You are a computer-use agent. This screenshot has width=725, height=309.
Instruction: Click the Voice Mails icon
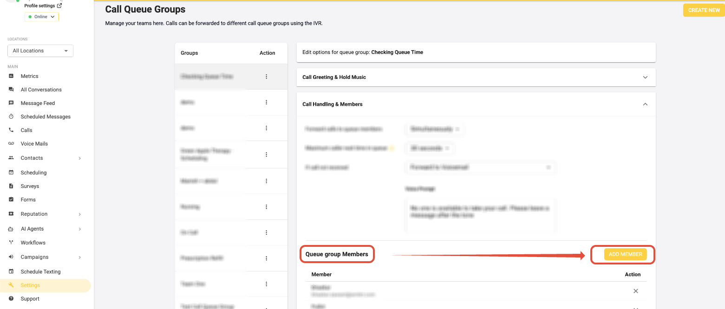11,144
